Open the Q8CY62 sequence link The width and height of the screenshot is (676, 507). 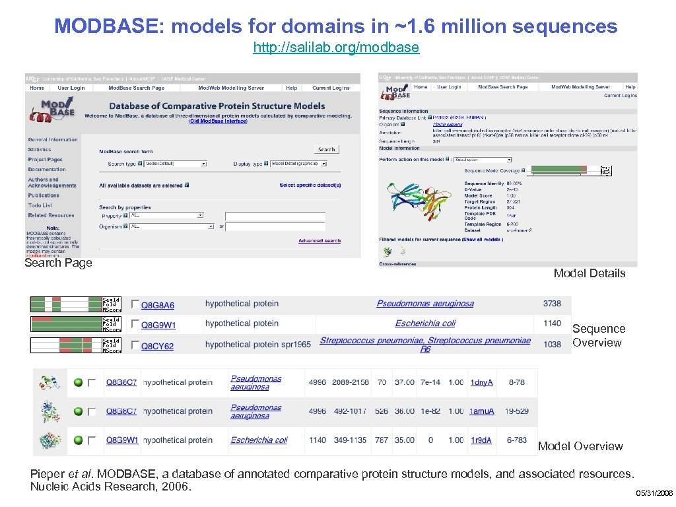(x=157, y=346)
